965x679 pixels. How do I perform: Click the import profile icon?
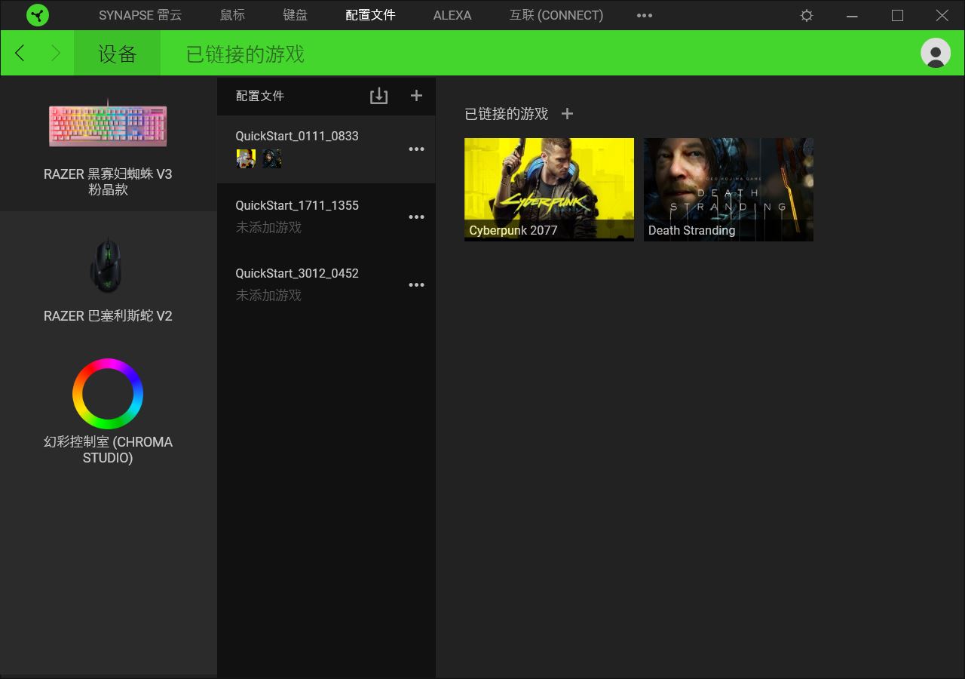click(378, 96)
